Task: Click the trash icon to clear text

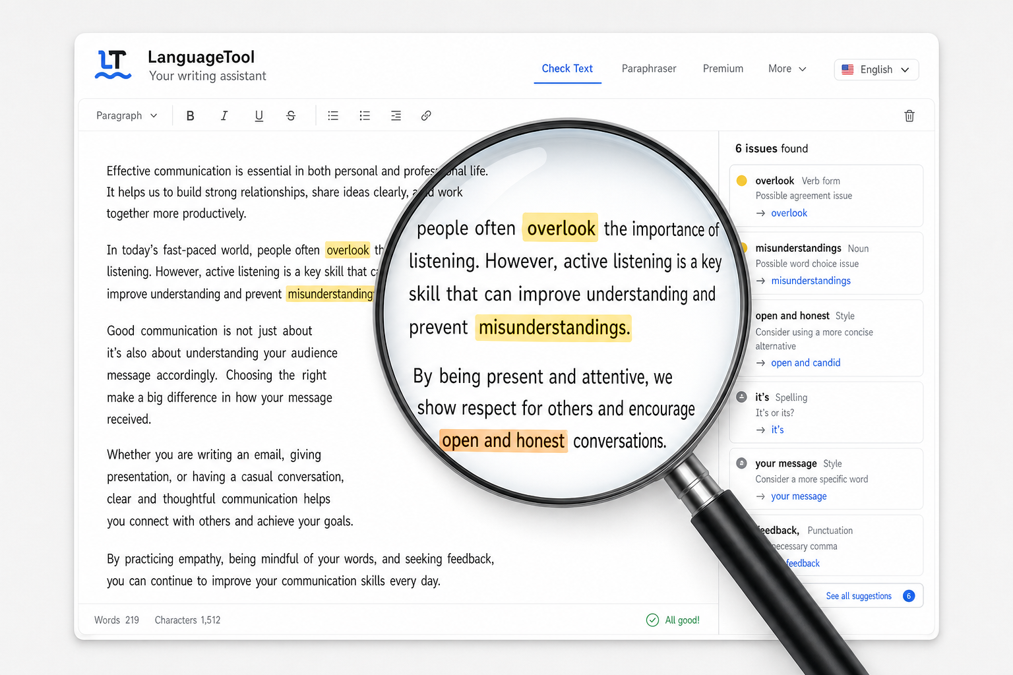Action: click(x=909, y=115)
